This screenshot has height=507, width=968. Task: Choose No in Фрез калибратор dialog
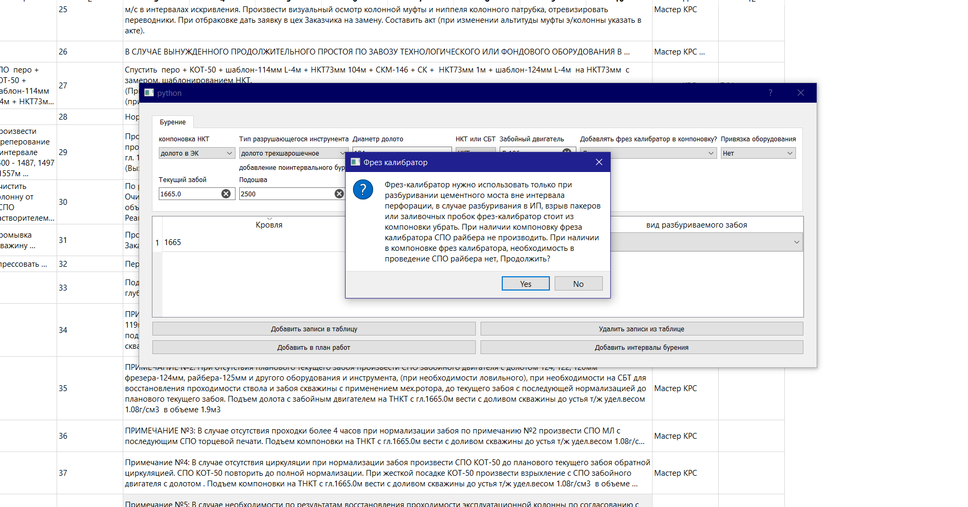coord(578,284)
